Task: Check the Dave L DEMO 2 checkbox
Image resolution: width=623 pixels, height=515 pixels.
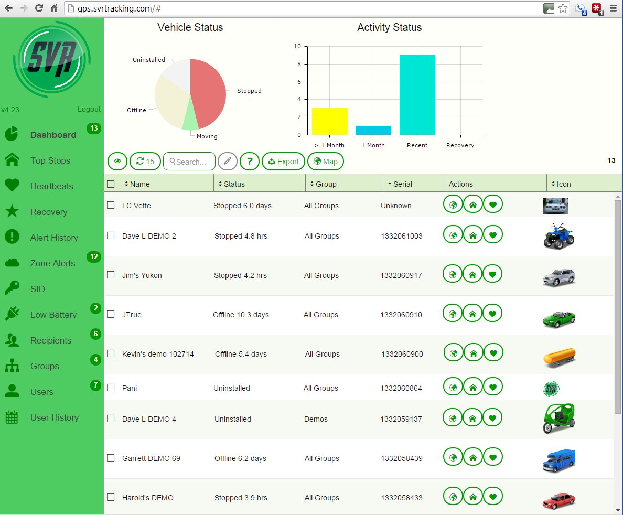Action: 111,235
